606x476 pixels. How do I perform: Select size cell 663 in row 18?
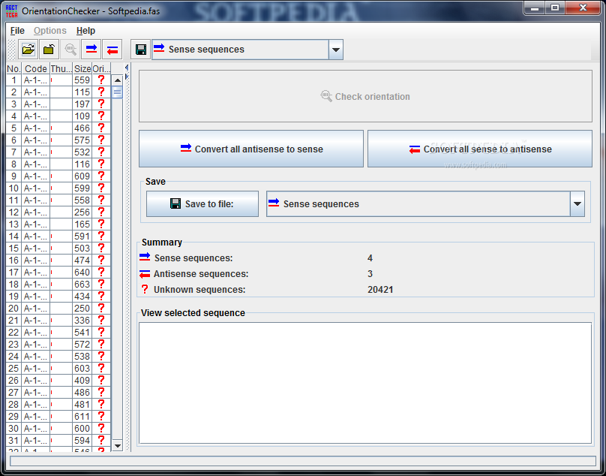[x=82, y=285]
